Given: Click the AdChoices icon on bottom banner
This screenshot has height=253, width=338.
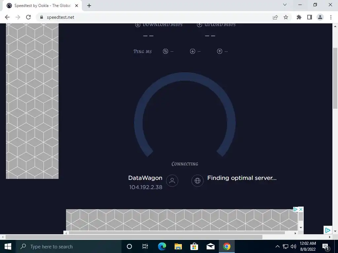Looking at the screenshot, I should click(x=295, y=209).
